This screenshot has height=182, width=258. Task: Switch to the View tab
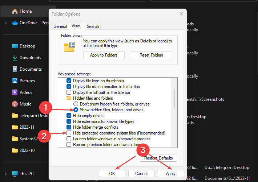(76, 26)
